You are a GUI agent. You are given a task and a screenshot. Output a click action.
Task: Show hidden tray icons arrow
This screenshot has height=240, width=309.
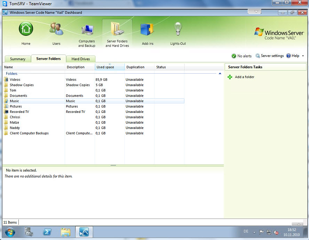[x=254, y=232]
